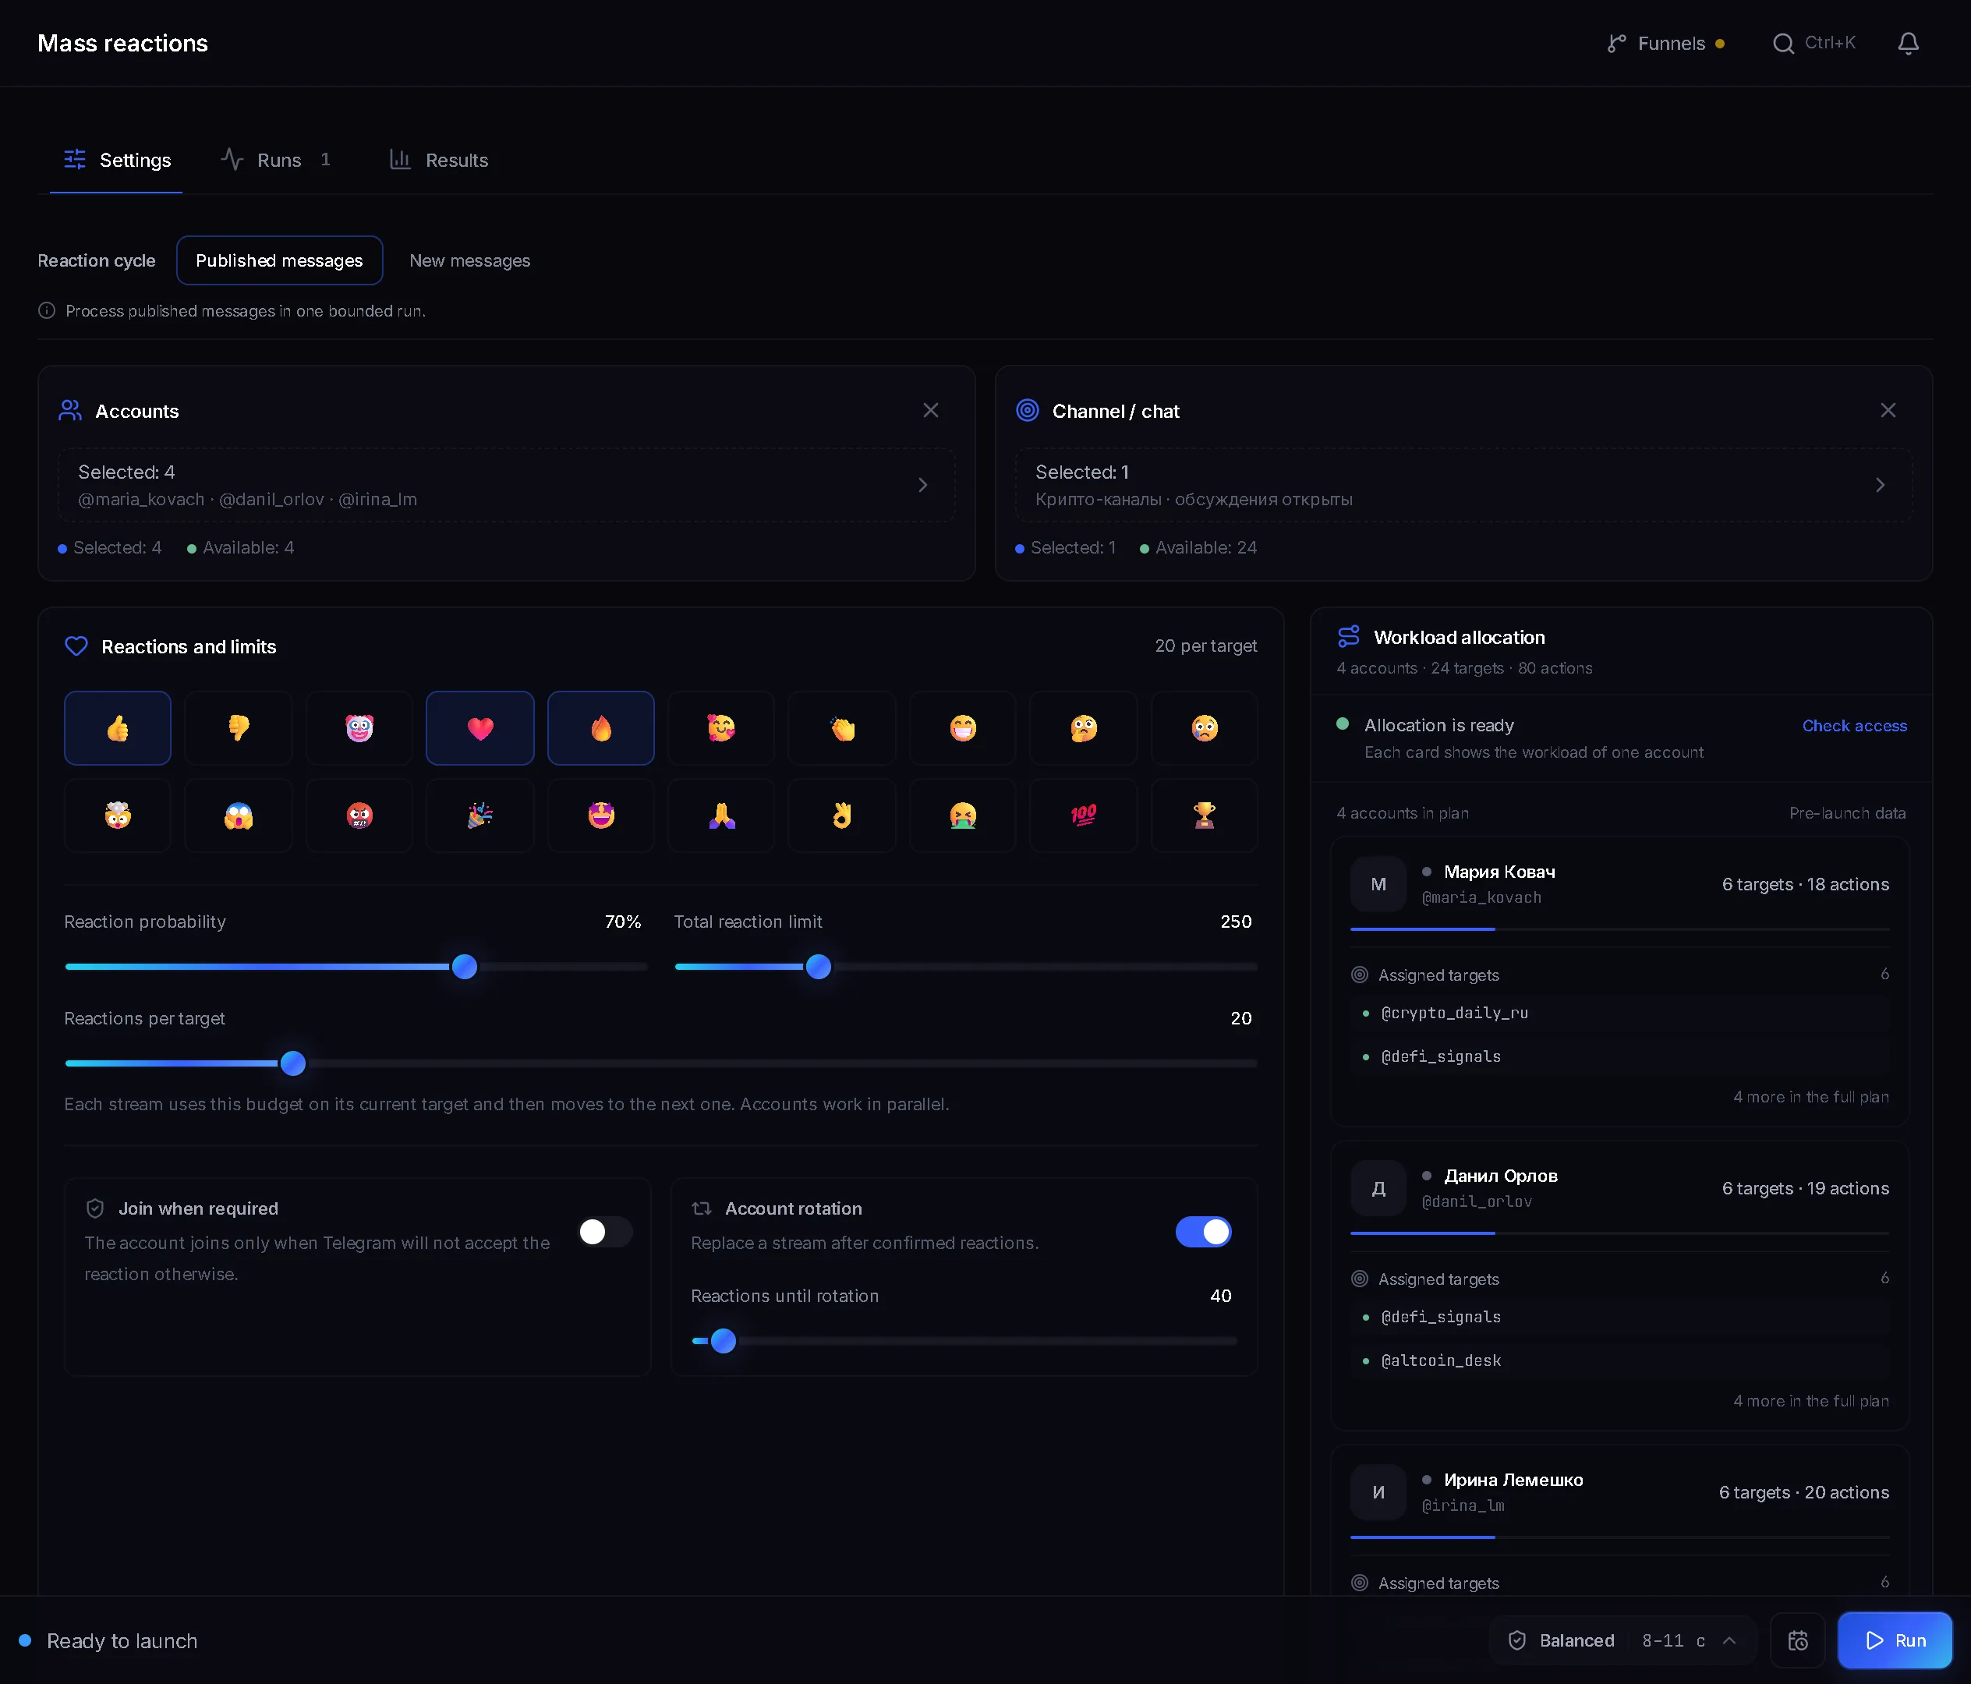Click the Reactions per target slider handle
Image resolution: width=1971 pixels, height=1684 pixels.
[x=293, y=1063]
